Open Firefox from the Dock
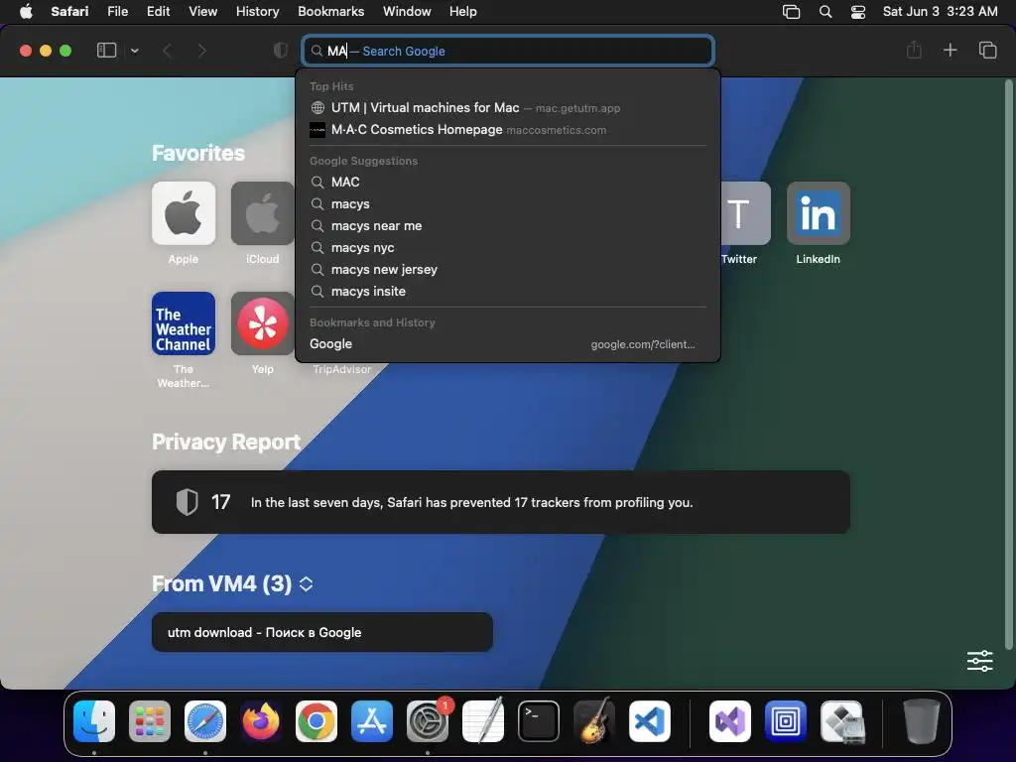 pos(261,721)
